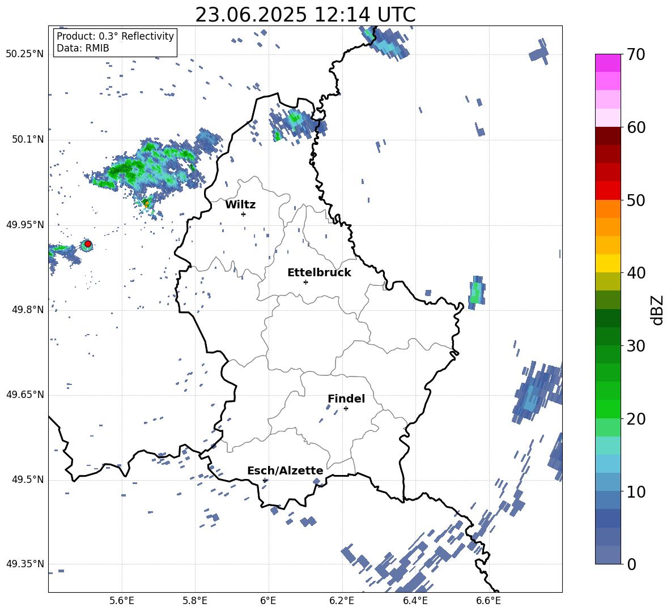The width and height of the screenshot is (671, 612).
Task: Click the colorbar value 0
Action: pyautogui.click(x=631, y=564)
